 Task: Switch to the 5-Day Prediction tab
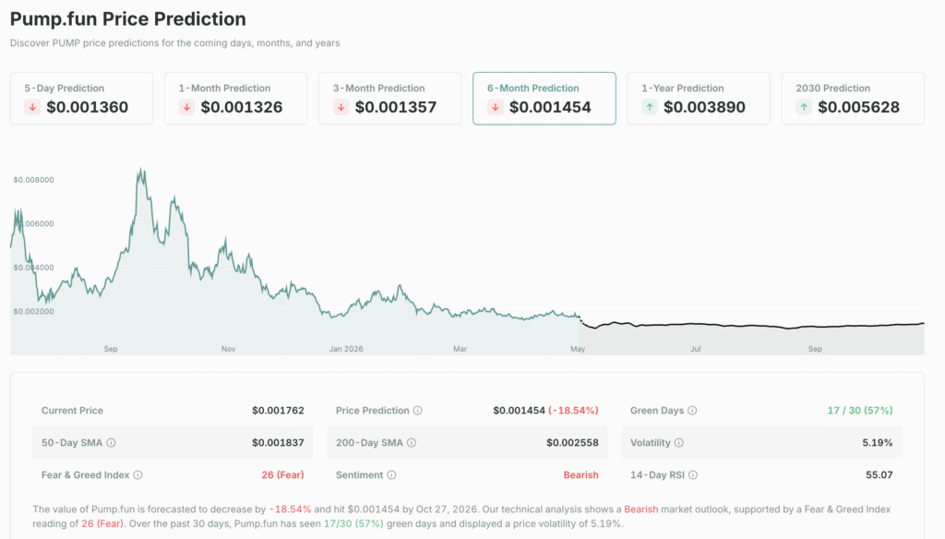click(x=81, y=98)
